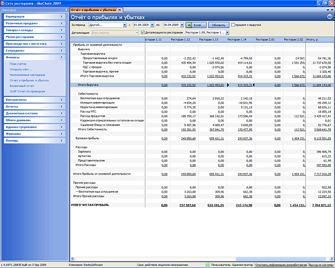Viewport: 335px width, 268px height.
Task: Open План счетов in Финансы
Action: [x=18, y=64]
